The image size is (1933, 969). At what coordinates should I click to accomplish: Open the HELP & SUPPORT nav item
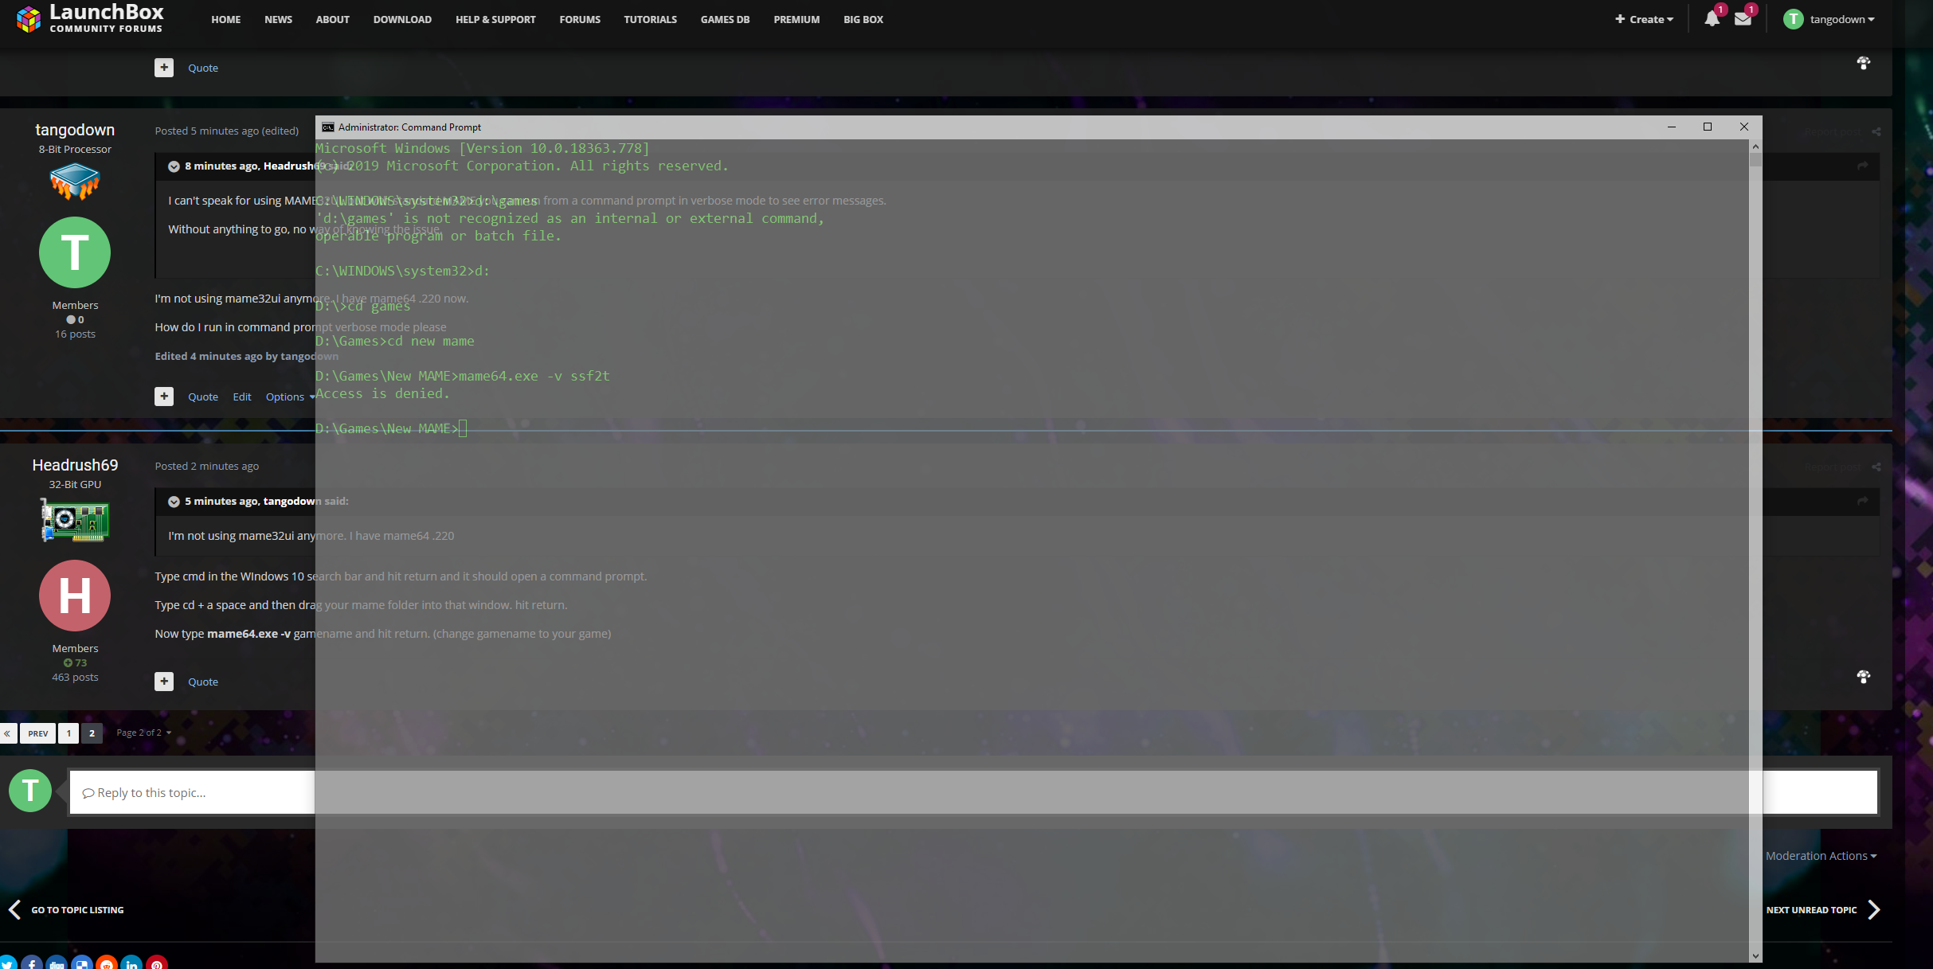(x=495, y=19)
